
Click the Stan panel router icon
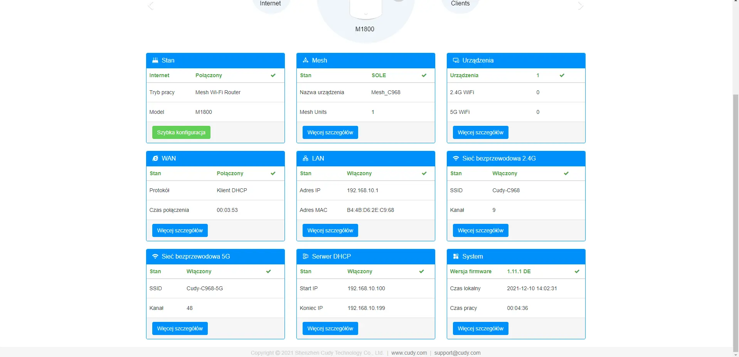tap(155, 60)
